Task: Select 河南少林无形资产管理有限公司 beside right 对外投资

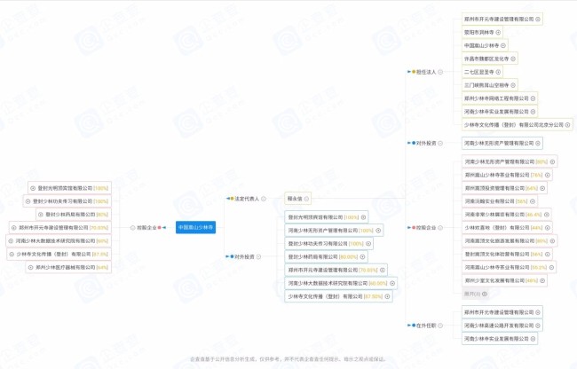Action: tap(502, 143)
